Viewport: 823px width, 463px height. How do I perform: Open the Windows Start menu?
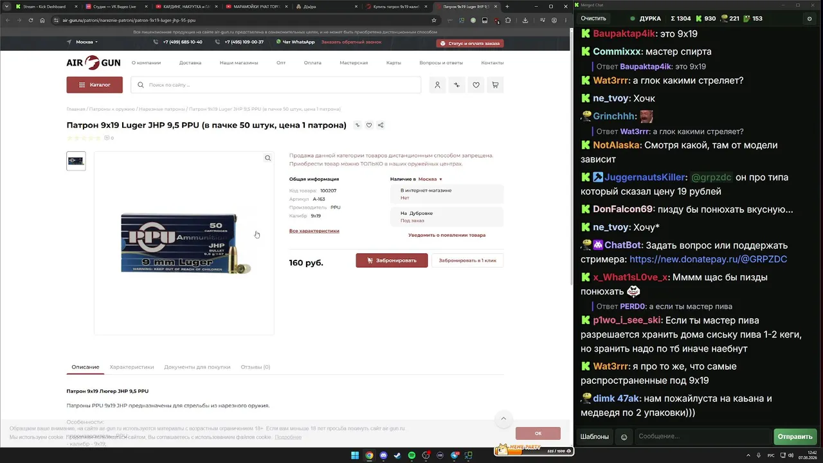click(x=355, y=456)
